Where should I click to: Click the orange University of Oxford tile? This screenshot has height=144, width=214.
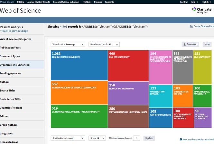[x=183, y=96]
